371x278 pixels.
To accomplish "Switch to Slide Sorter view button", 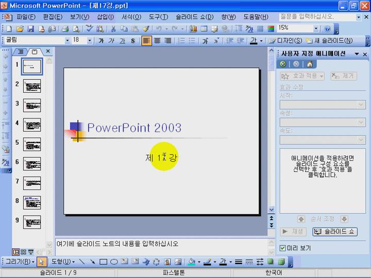I will tap(23, 252).
